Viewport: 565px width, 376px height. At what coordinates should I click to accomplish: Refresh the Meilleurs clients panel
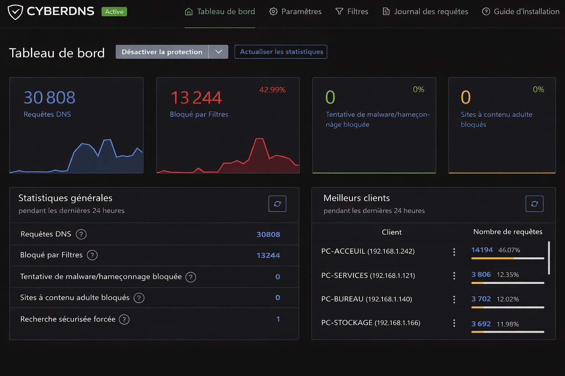coord(534,204)
